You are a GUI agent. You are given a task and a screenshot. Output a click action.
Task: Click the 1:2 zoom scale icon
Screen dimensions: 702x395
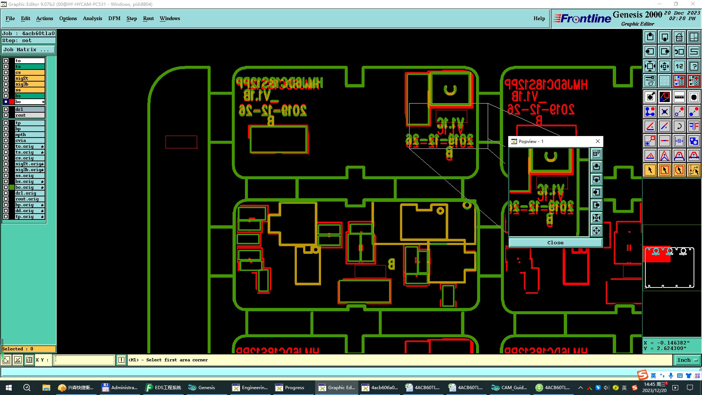coord(679,66)
